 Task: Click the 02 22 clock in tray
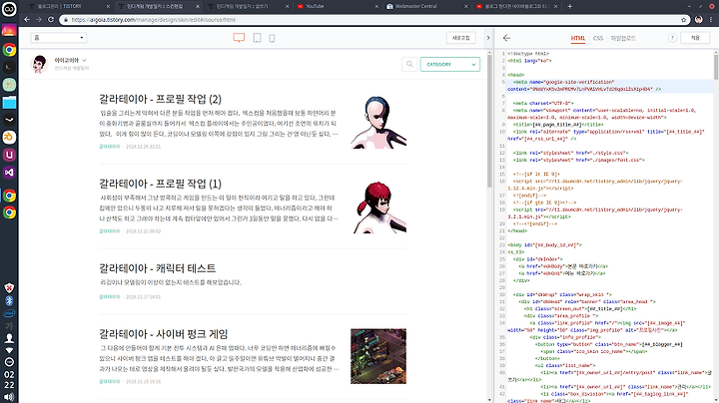[x=9, y=380]
